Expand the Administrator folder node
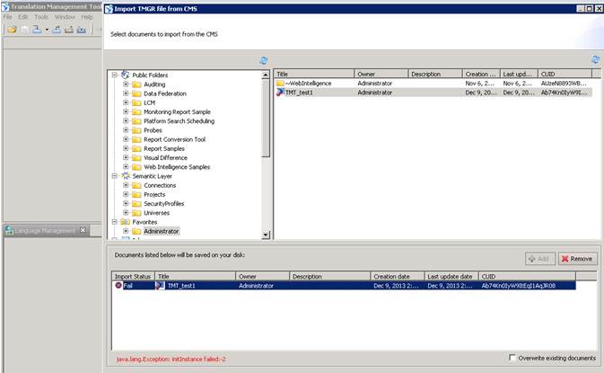This screenshot has height=373, width=604. [126, 231]
